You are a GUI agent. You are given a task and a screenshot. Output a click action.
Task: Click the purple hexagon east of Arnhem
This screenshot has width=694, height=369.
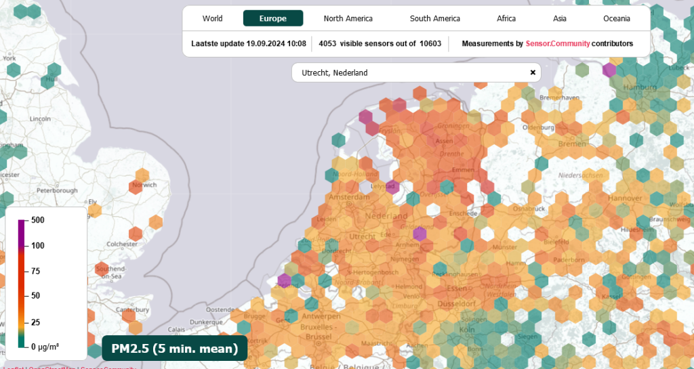click(420, 234)
